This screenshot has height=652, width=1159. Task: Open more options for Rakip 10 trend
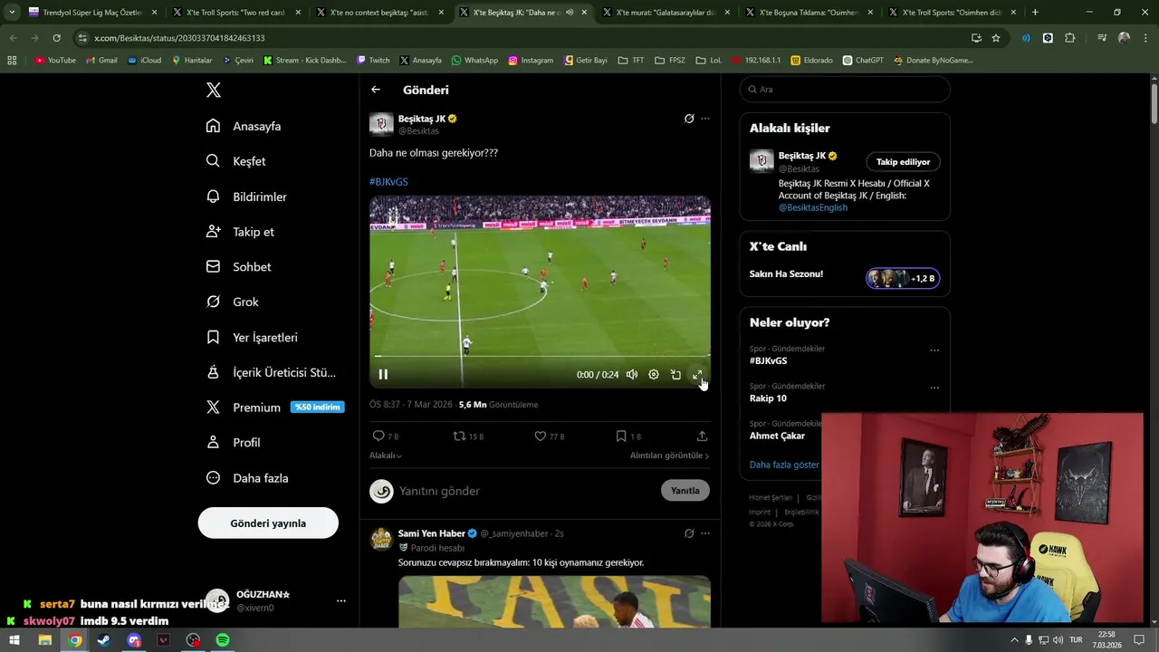pyautogui.click(x=934, y=388)
